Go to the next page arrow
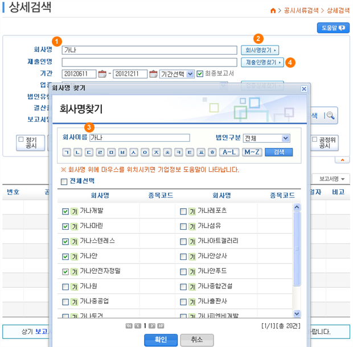 [153, 326]
